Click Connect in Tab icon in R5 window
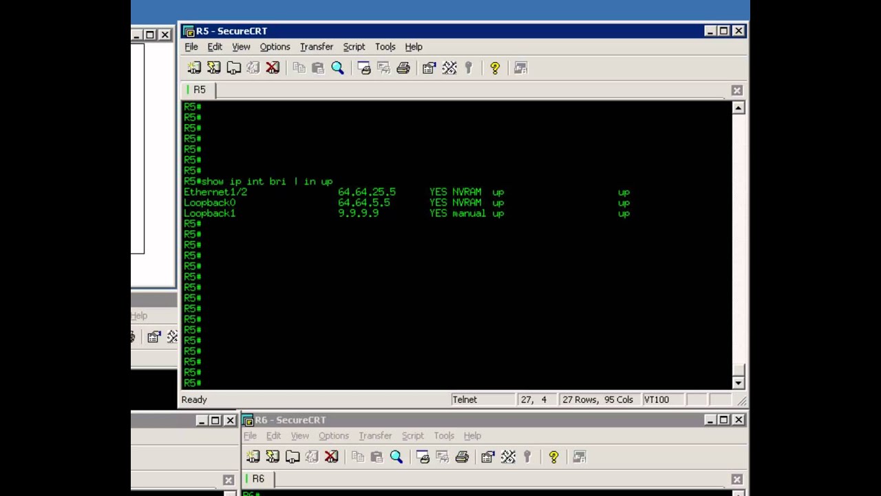 click(x=234, y=68)
